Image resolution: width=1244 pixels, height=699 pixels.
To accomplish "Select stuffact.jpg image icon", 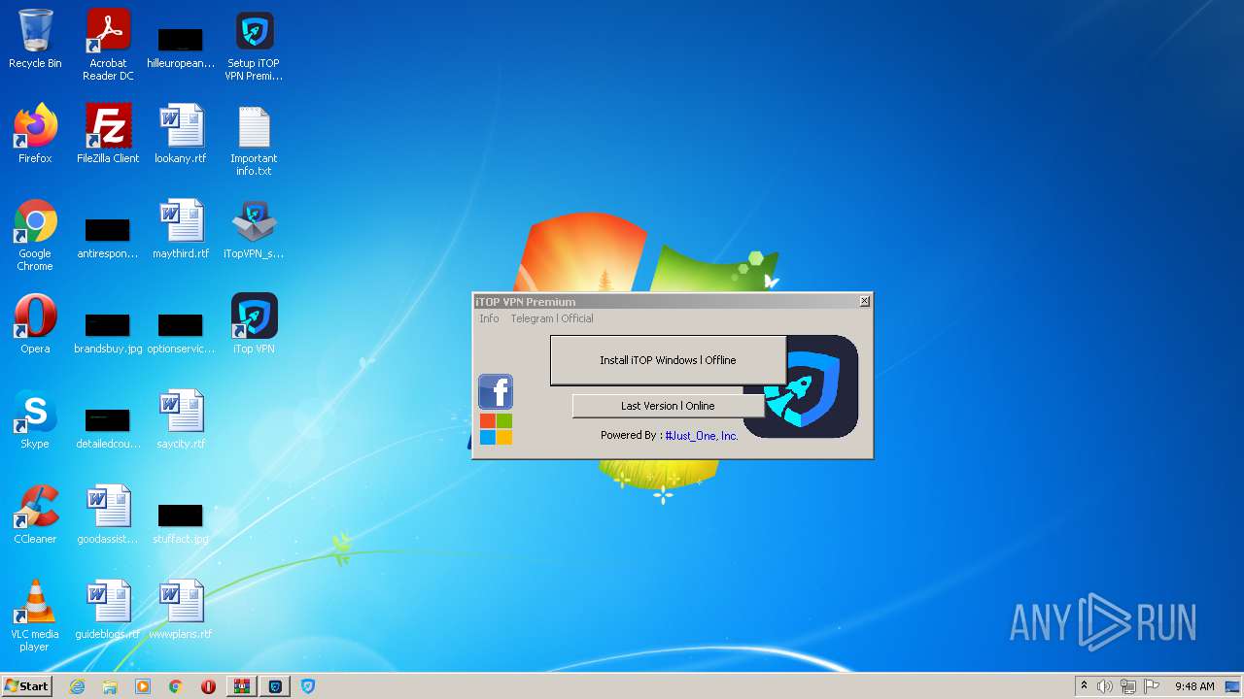I will 181,522.
